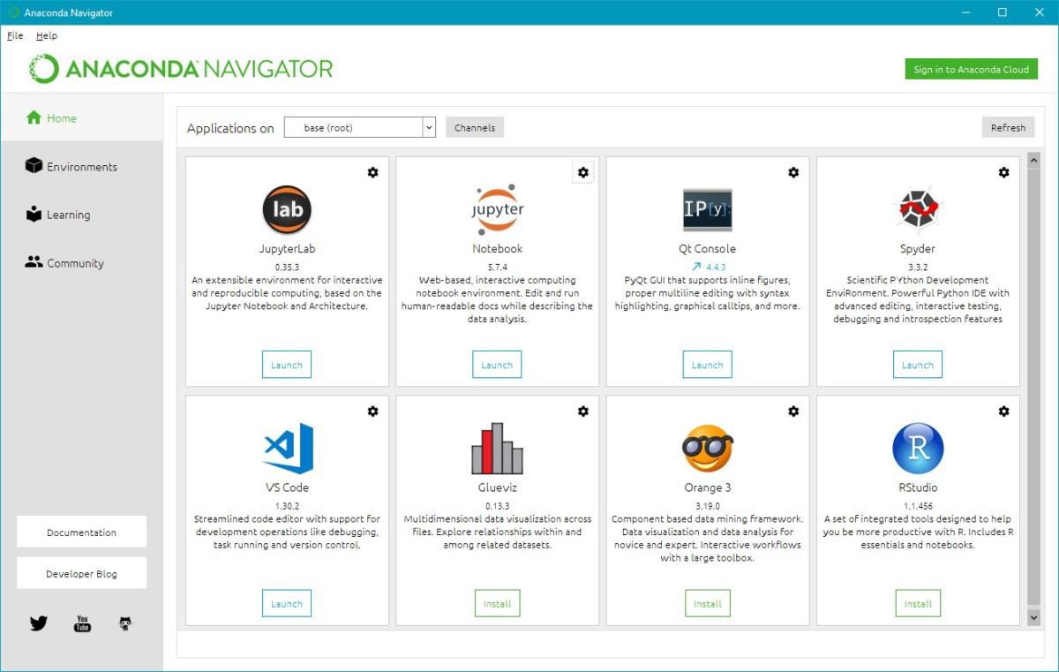Screen dimensions: 1059x672
Task: Click the Orange 3 version 3.19.0 text
Action: 708,506
